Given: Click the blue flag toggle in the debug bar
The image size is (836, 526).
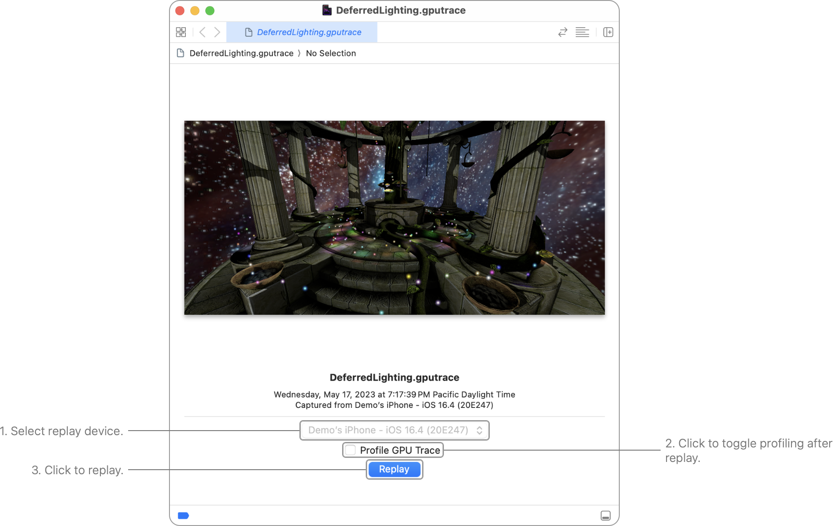Looking at the screenshot, I should click(184, 516).
